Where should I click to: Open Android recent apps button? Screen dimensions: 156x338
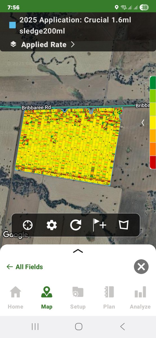coord(35,327)
